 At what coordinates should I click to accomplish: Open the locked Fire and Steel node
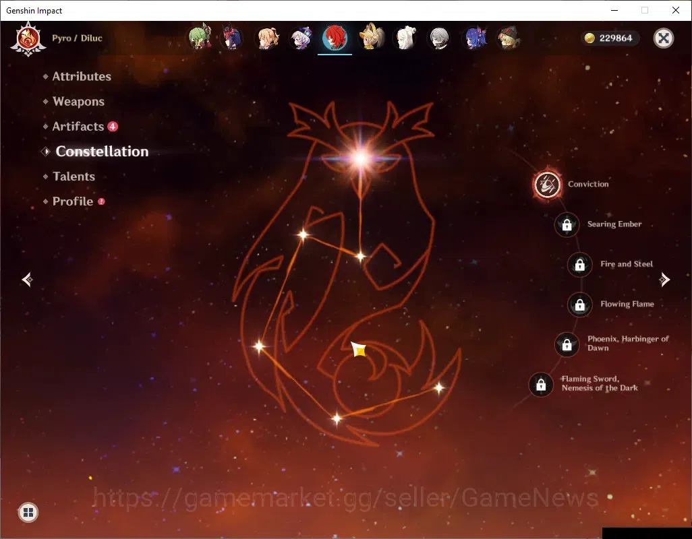[579, 264]
